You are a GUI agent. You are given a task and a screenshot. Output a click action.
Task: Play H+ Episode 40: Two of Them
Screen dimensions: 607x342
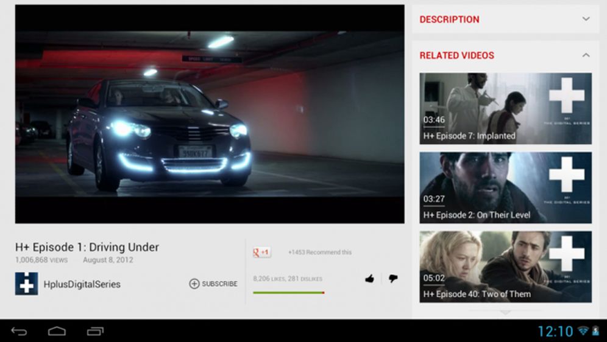pyautogui.click(x=506, y=267)
